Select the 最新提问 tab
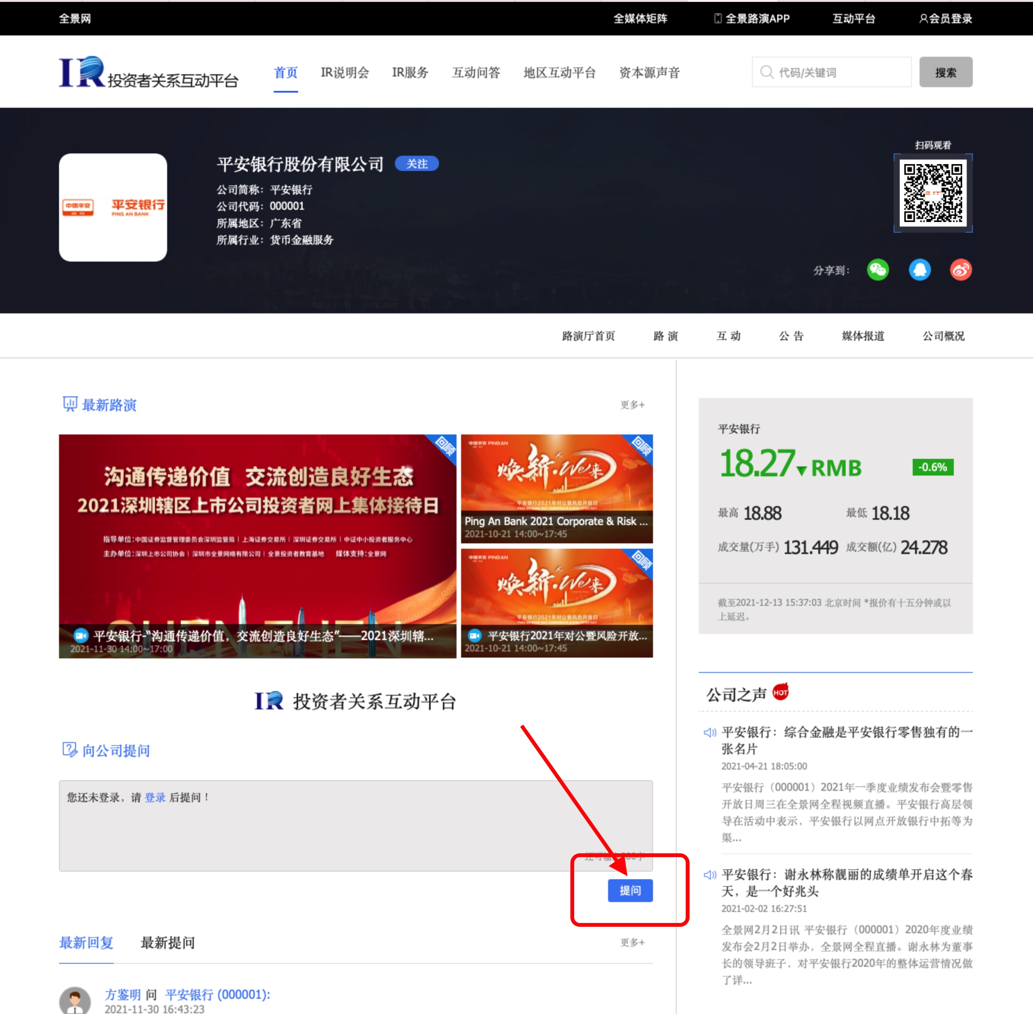 click(168, 943)
